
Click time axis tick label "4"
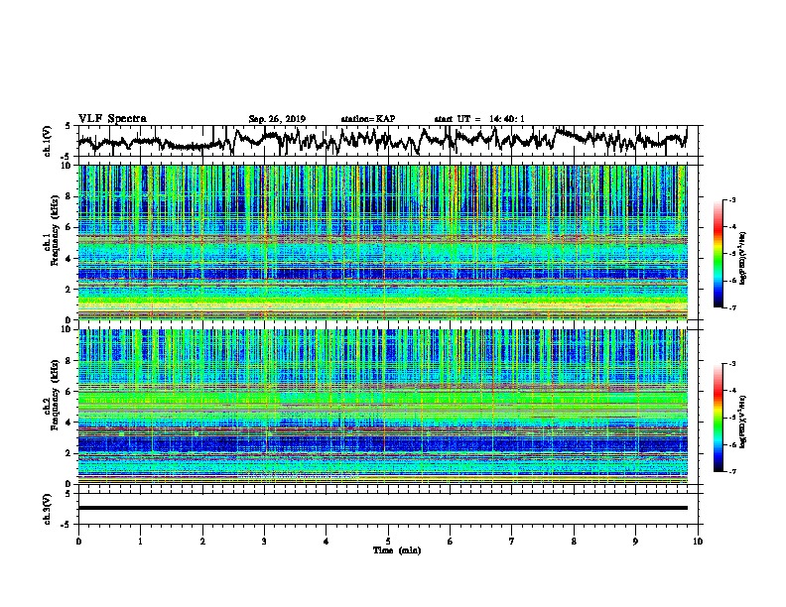[x=327, y=542]
